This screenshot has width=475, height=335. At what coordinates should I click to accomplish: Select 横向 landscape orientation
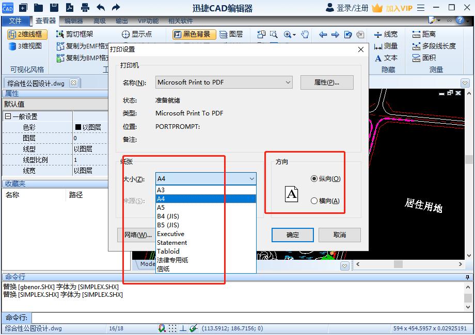325,201
